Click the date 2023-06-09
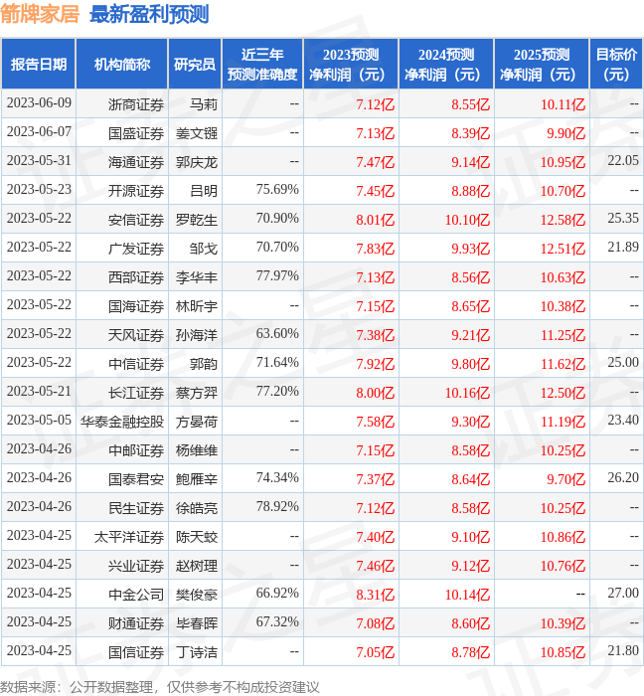The image size is (644, 696). pos(39,103)
